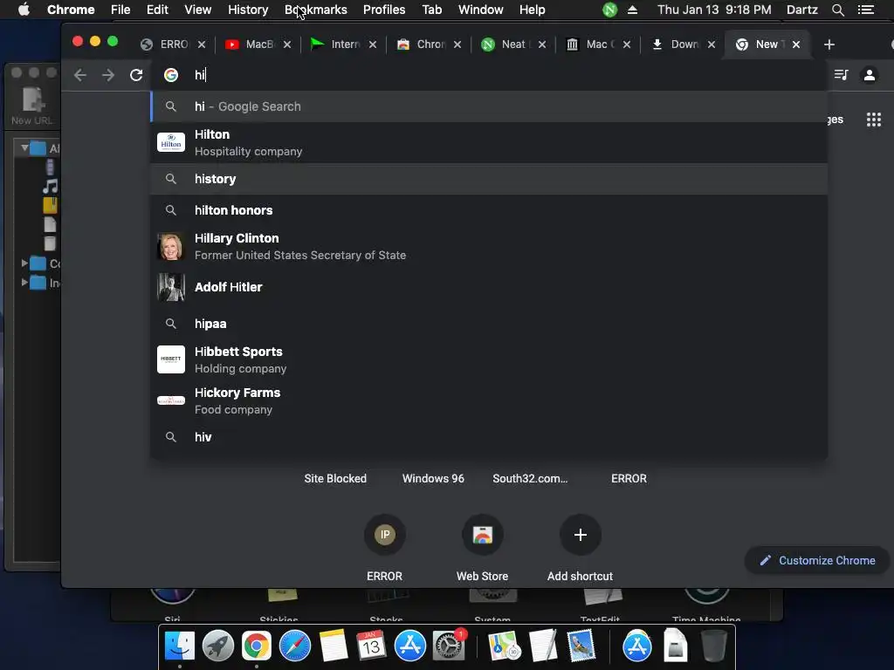This screenshot has width=894, height=670.
Task: Select the 'history' search suggestion
Action: click(489, 179)
